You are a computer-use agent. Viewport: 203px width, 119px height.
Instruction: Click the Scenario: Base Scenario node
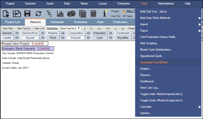28,49
